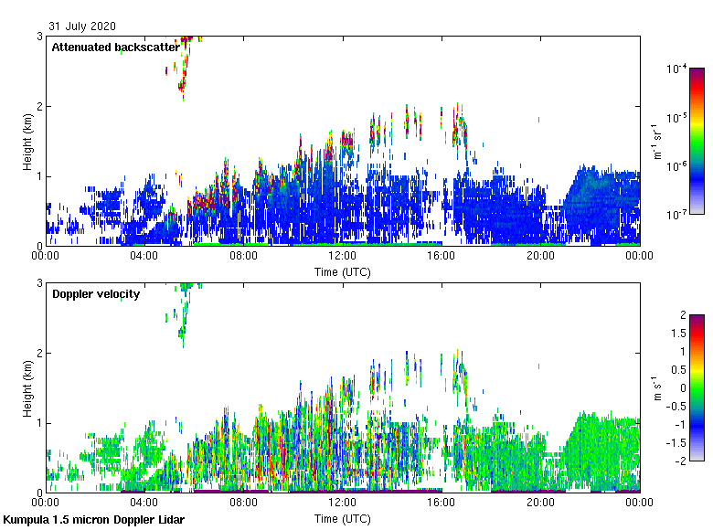The image size is (713, 530).
Task: Click the 'm⁻¹ sr⁻¹' colorbar unit label
Action: [x=656, y=141]
